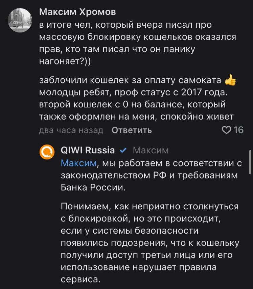
Task: Click the gray Максим label after QIWI Russia
Action: [x=151, y=150]
